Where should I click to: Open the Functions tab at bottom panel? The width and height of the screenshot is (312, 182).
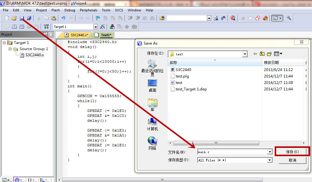click(32, 180)
